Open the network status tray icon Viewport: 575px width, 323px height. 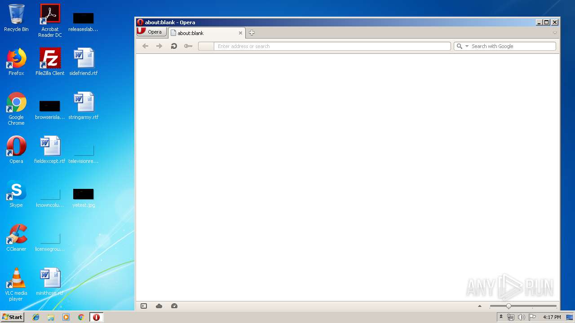point(511,317)
